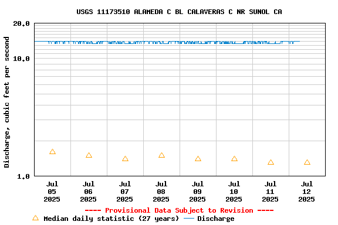
Task: Select the Jul 09 2025 date label
Action: [x=197, y=192]
